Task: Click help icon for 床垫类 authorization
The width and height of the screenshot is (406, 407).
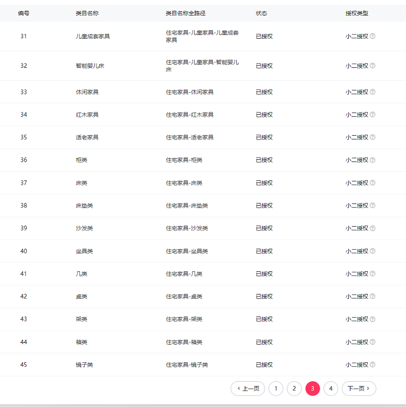Action: 373,206
